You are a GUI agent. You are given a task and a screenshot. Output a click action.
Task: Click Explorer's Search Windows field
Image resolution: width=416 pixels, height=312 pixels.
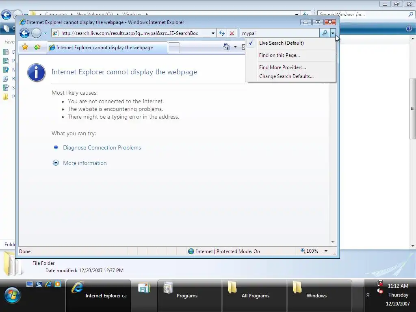[x=362, y=15]
